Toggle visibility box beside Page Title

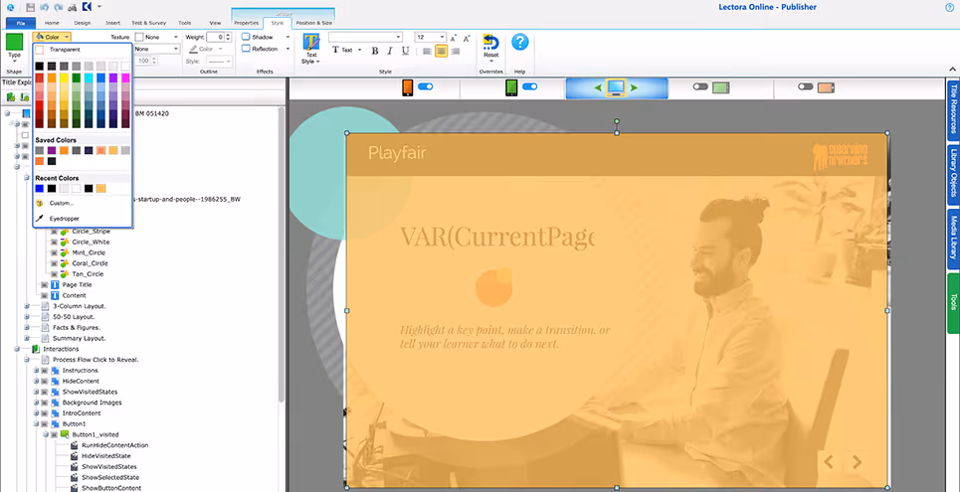(45, 285)
